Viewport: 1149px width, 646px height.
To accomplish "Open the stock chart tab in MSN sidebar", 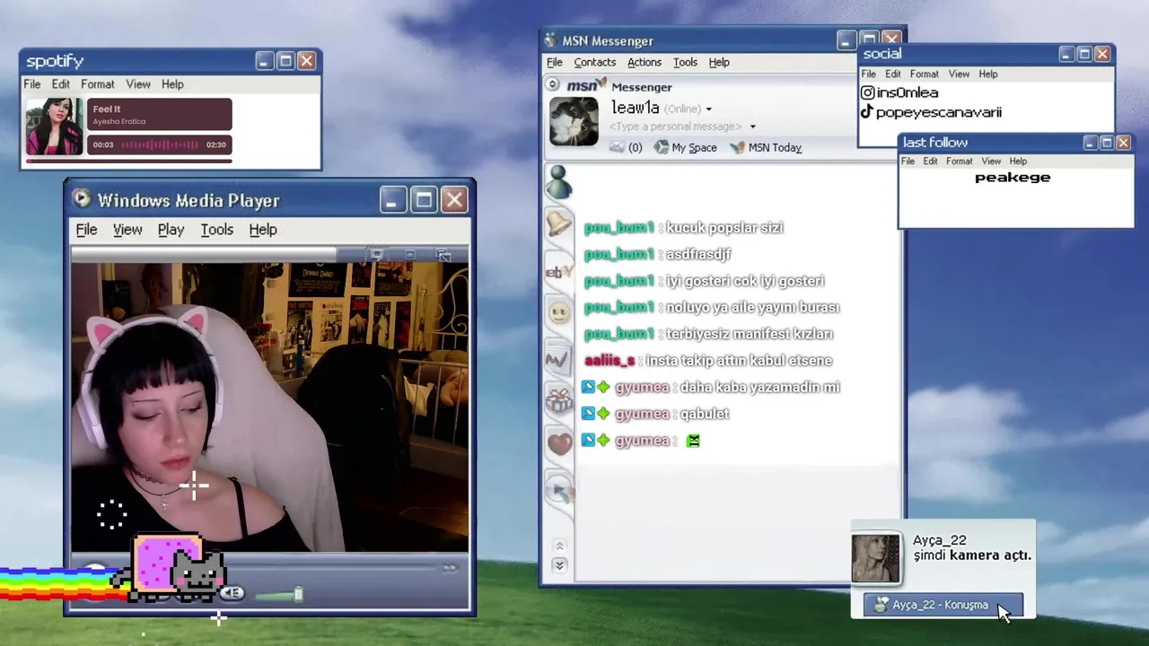I will tap(557, 359).
